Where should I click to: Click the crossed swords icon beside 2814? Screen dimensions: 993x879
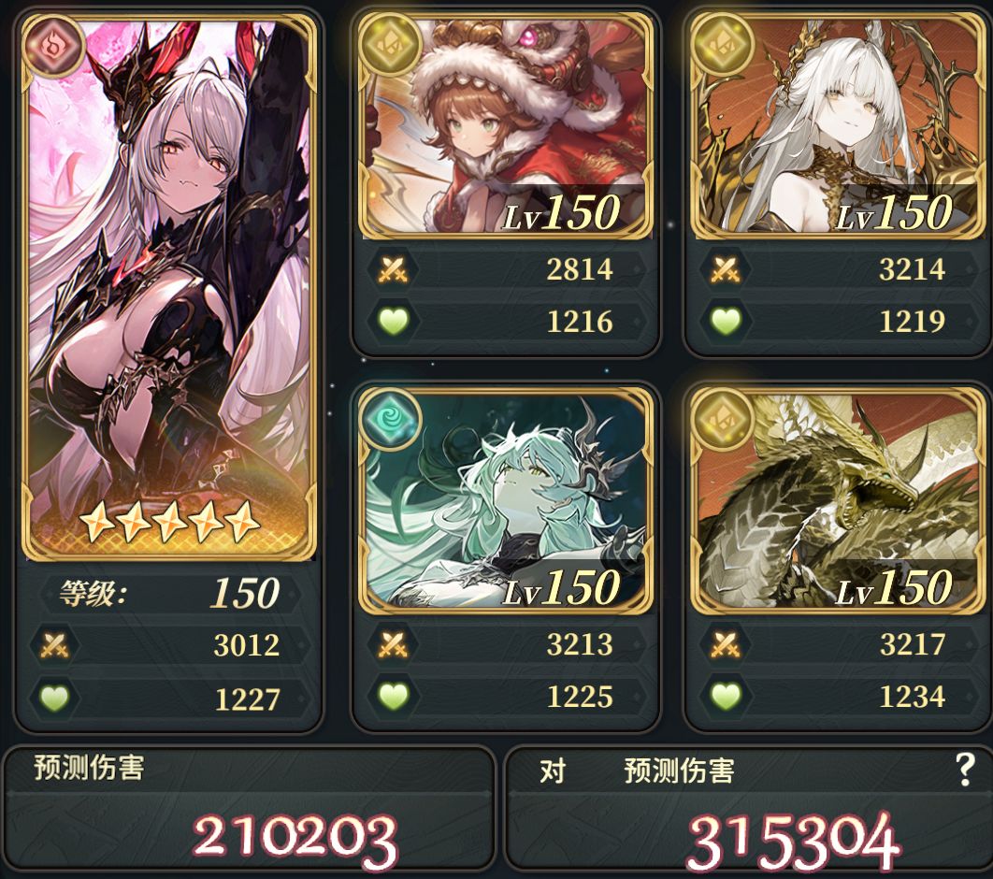pyautogui.click(x=394, y=270)
